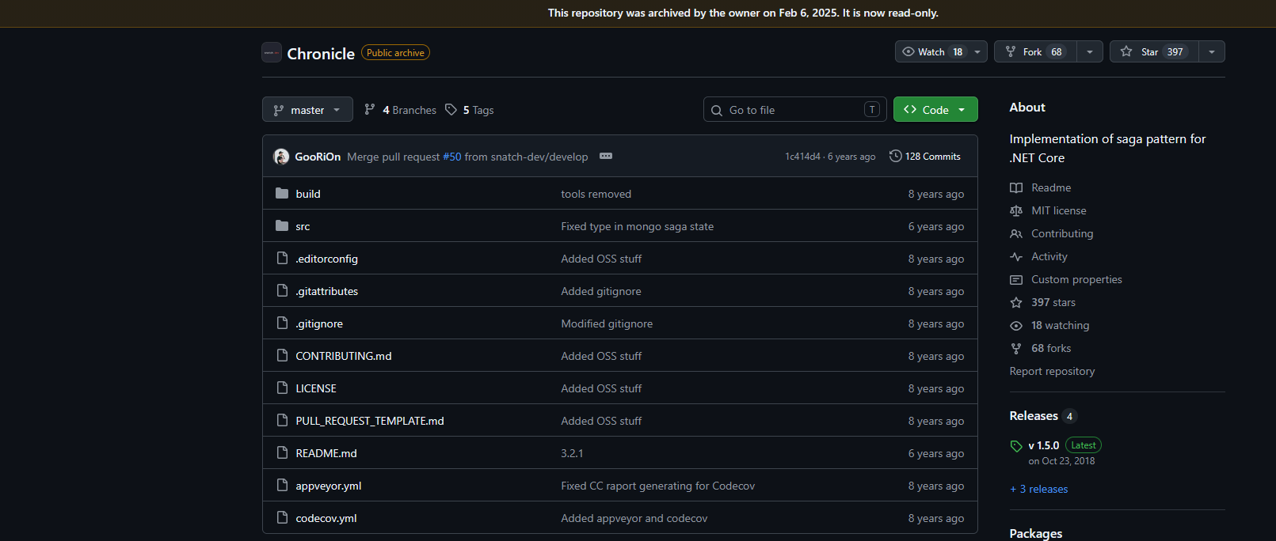The image size is (1276, 541).
Task: Click the Public archive badge
Action: click(395, 52)
